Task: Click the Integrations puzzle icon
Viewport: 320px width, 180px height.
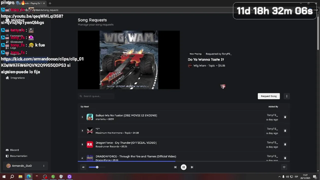Action: (x=7, y=78)
